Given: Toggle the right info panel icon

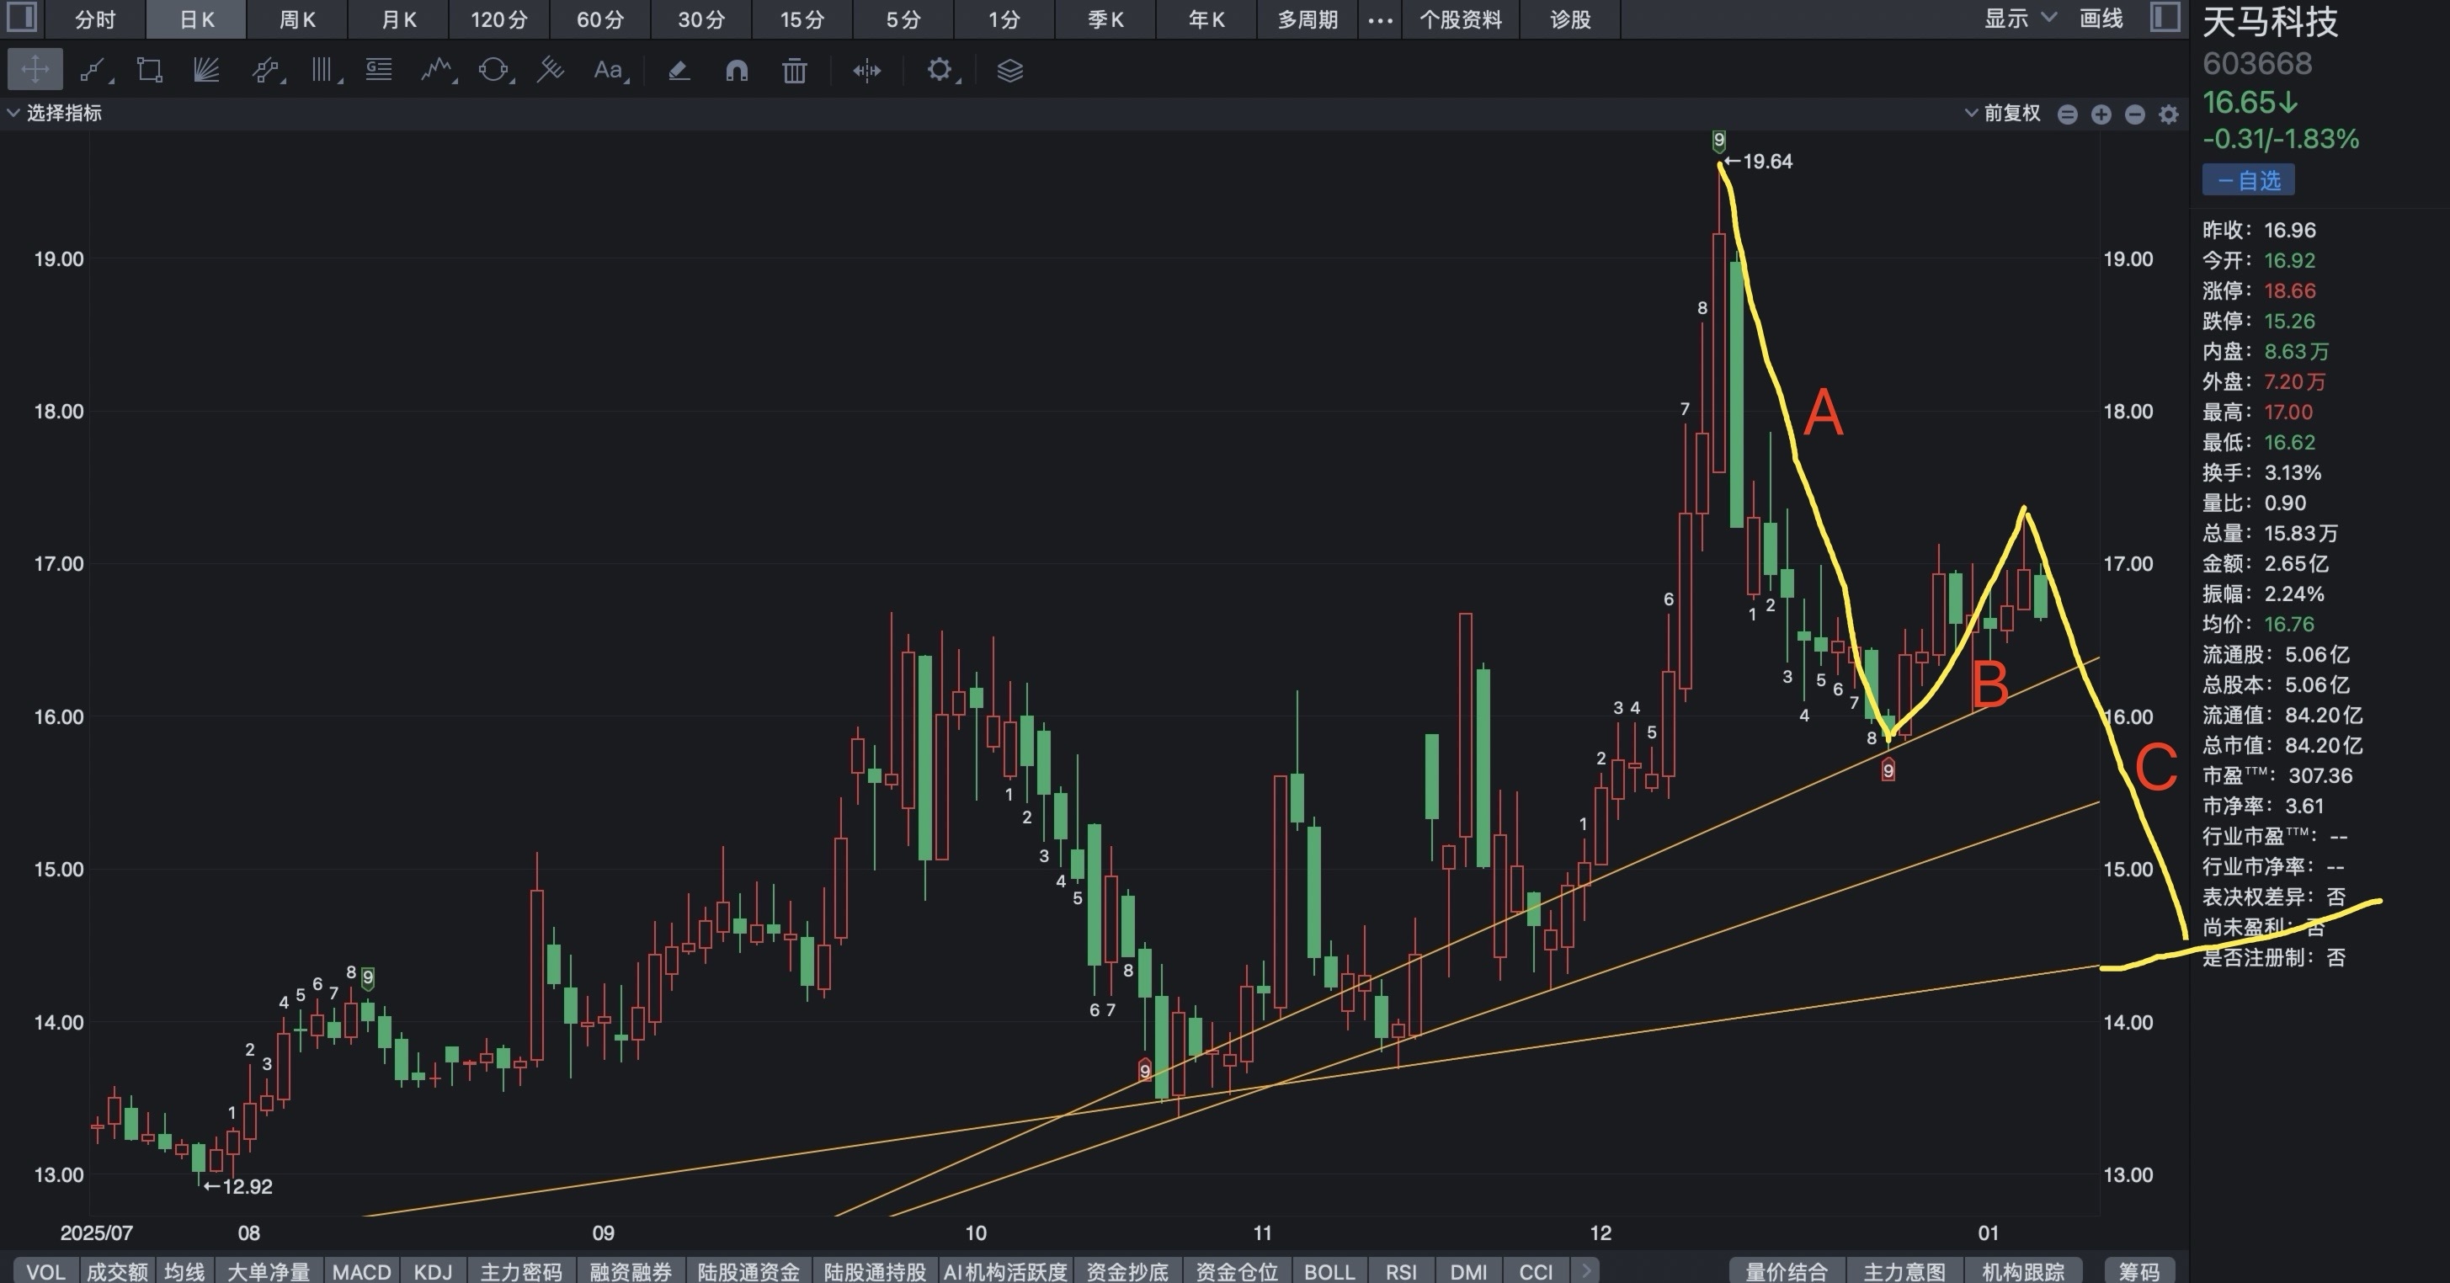Looking at the screenshot, I should pos(2165,17).
